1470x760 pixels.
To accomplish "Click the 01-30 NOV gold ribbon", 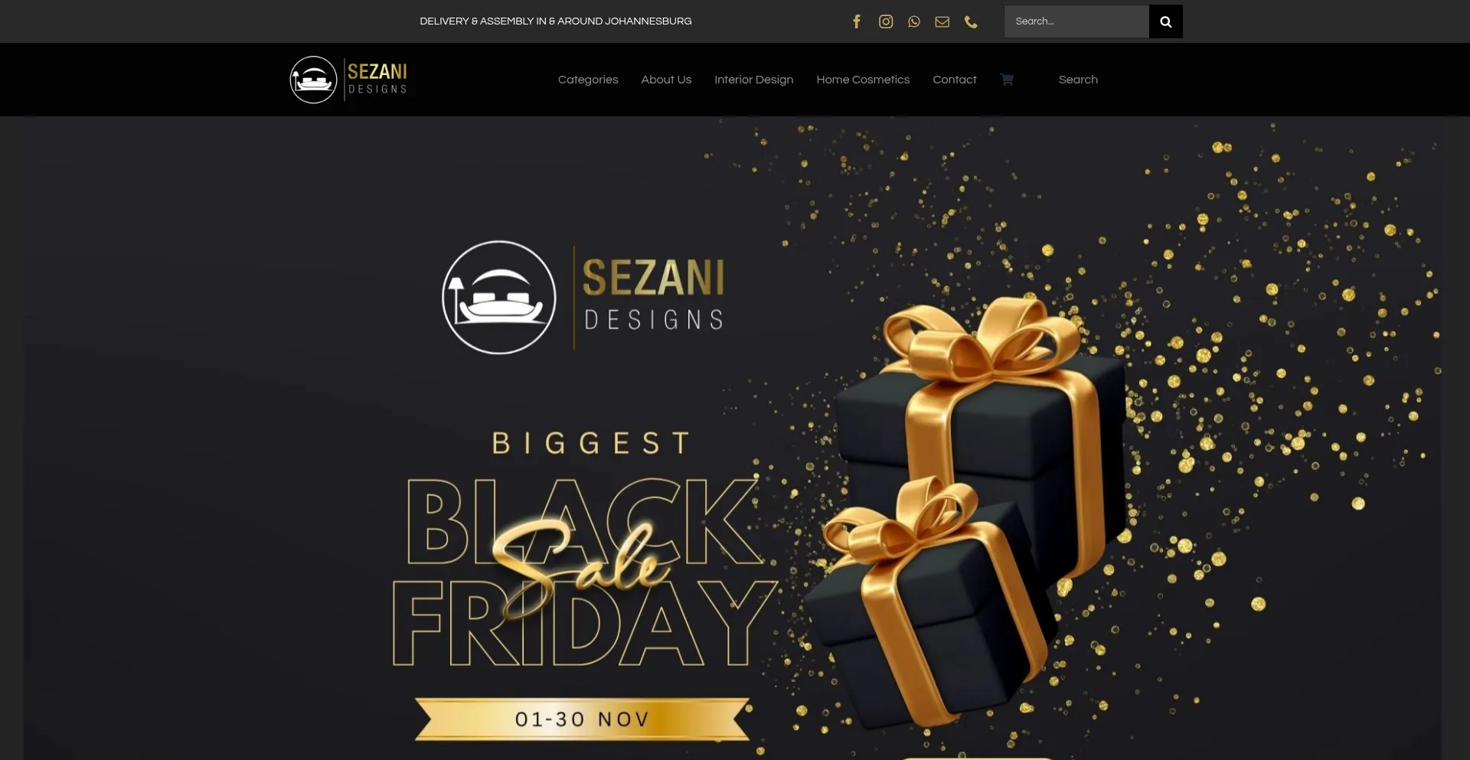I will click(x=582, y=719).
